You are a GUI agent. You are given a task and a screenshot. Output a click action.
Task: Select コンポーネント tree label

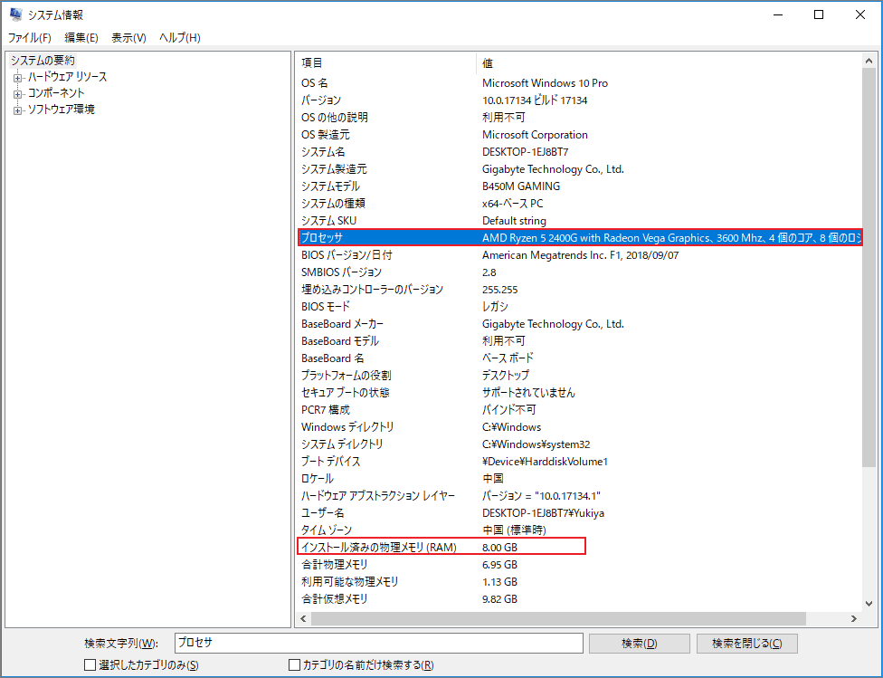point(56,93)
